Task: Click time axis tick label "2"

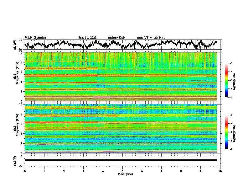Action: (64, 171)
